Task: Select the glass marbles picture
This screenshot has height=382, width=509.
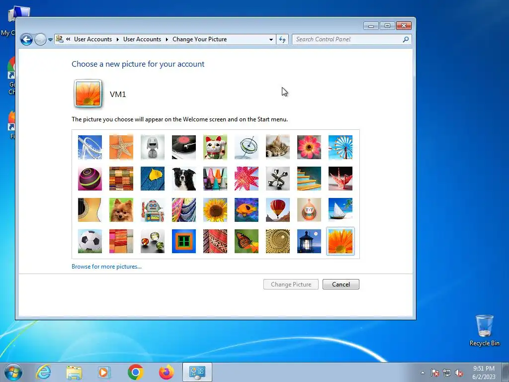Action: point(153,241)
